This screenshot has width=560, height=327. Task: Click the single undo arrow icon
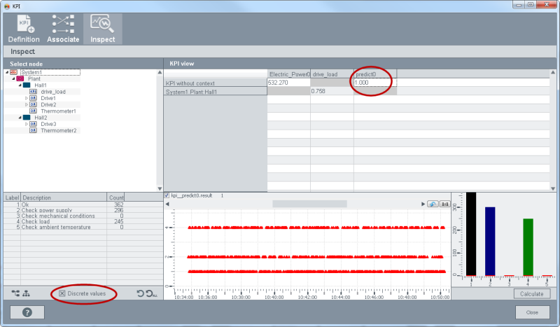[x=140, y=293]
